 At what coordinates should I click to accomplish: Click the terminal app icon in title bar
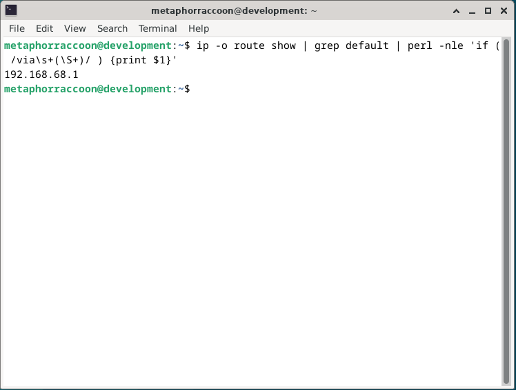tap(11, 10)
